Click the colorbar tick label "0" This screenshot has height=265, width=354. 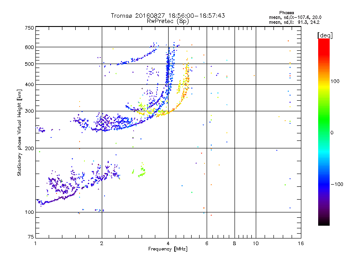click(x=332, y=133)
